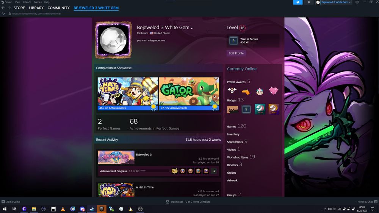This screenshot has height=213, width=379.
Task: Open the Screenshots link
Action: tap(235, 142)
